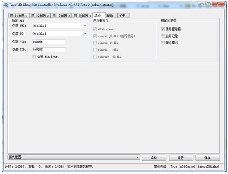Enable the 调试模式 checkbox
This screenshot has height=174, width=228.
point(163,43)
